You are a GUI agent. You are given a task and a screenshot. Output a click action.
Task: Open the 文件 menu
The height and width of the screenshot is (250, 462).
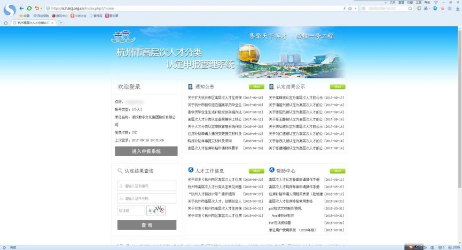(x=393, y=2)
